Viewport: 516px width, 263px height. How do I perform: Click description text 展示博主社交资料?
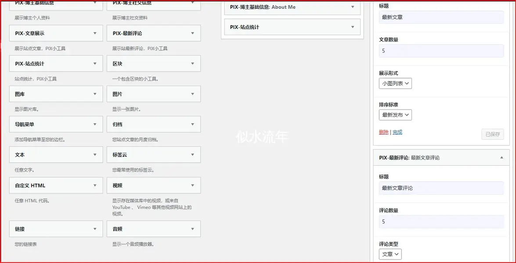(130, 18)
